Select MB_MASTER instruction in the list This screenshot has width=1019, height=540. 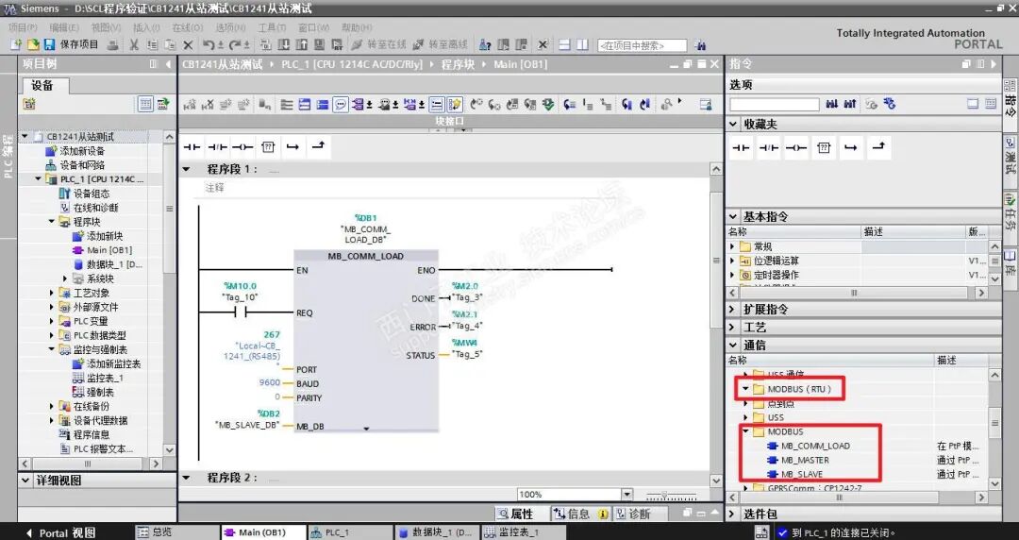pyautogui.click(x=805, y=460)
